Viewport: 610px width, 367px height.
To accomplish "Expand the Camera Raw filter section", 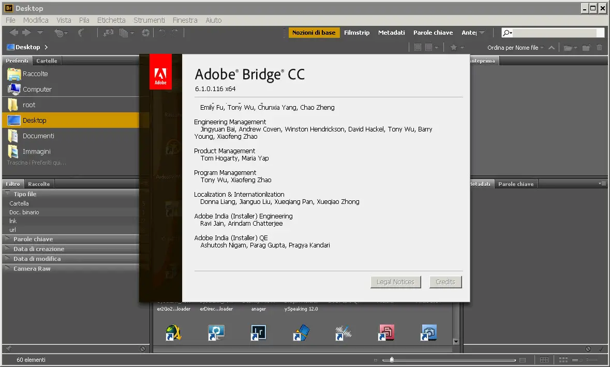I will pyautogui.click(x=7, y=268).
